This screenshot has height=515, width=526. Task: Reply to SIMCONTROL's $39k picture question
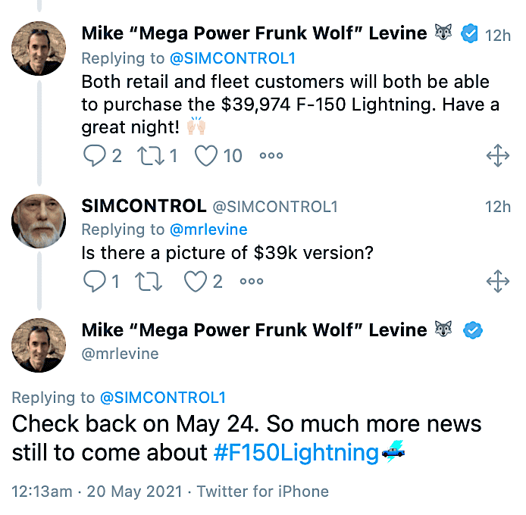(x=94, y=282)
